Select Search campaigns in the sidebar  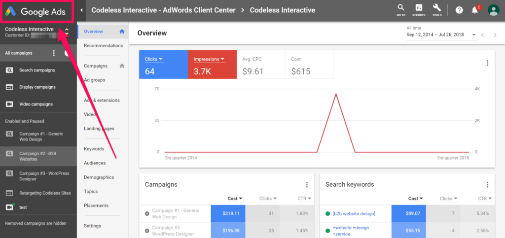pos(37,70)
